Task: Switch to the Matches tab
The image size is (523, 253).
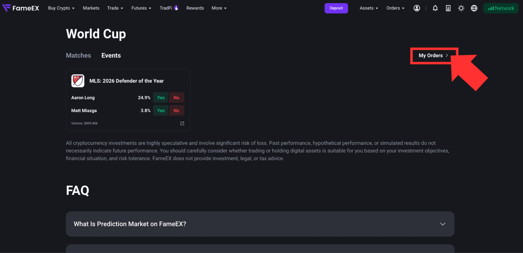Action: tap(78, 55)
